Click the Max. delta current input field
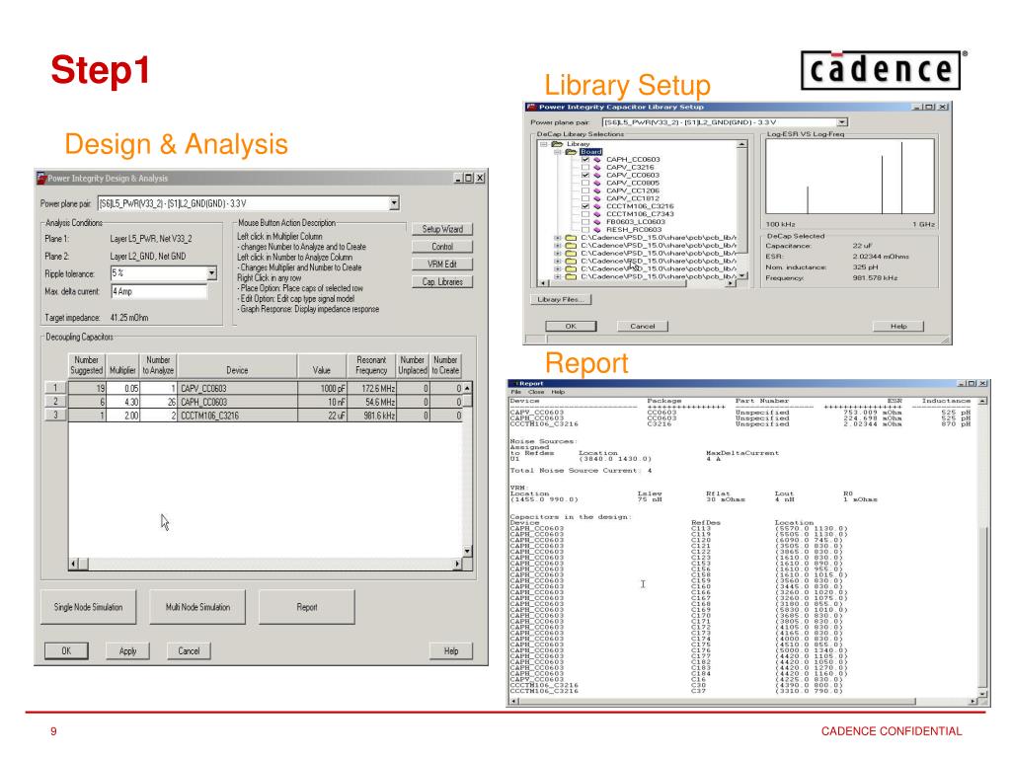The width and height of the screenshot is (1011, 758). [159, 291]
